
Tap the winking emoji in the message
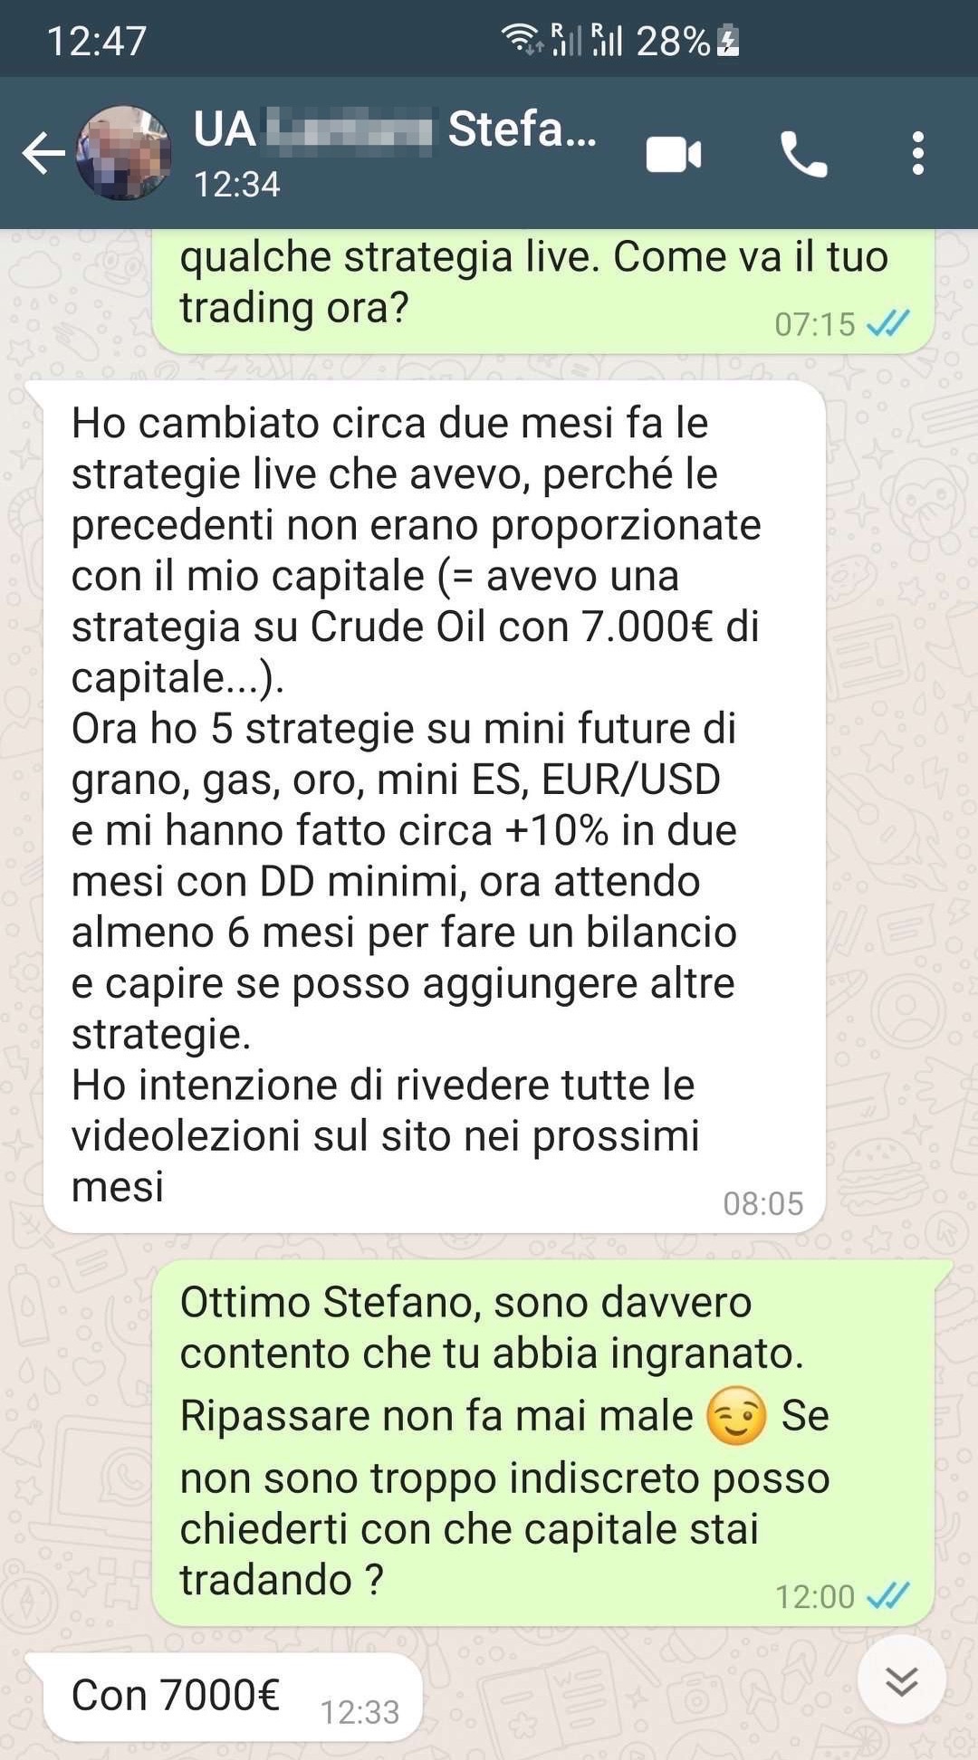(736, 1415)
